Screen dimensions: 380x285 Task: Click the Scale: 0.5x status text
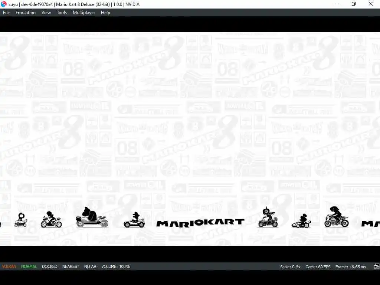290,267
